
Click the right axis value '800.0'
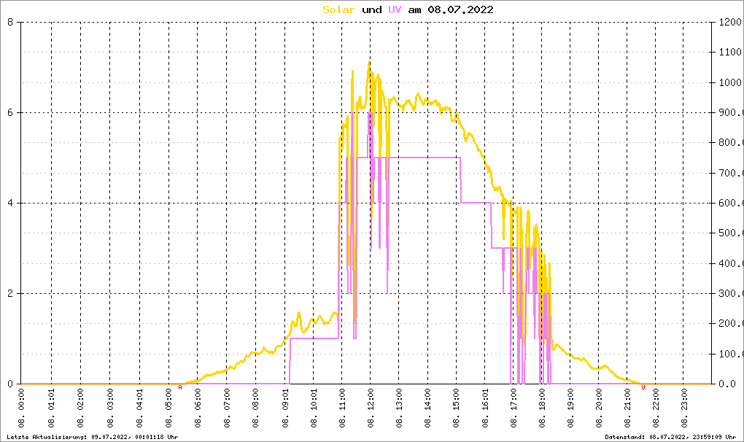click(730, 143)
